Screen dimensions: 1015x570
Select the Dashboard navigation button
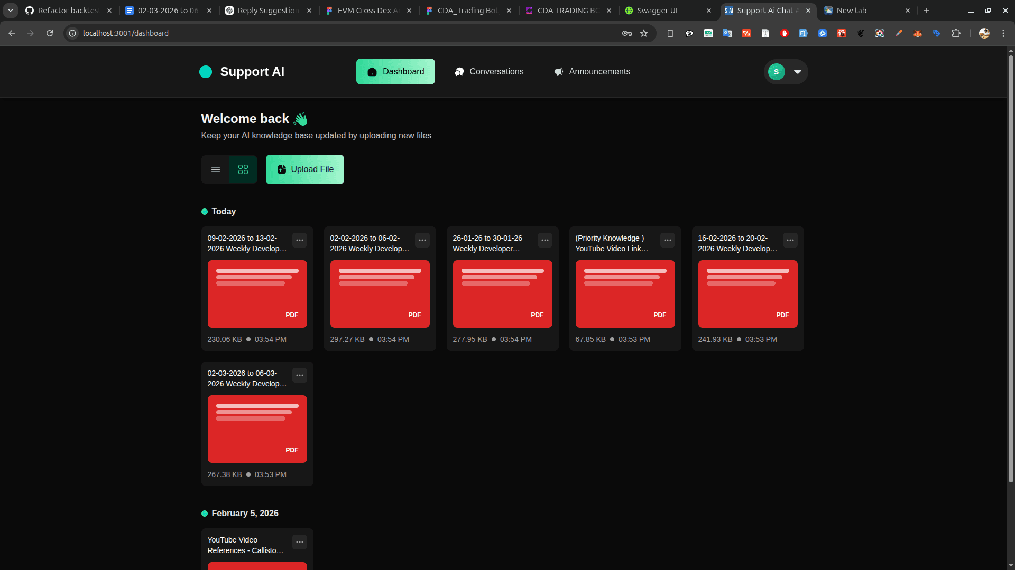395,71
